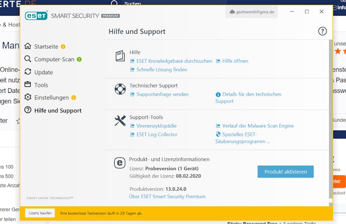Click the Support-Tools wrench and screwdriver icon
This screenshot has width=346, height=224.
(x=120, y=121)
